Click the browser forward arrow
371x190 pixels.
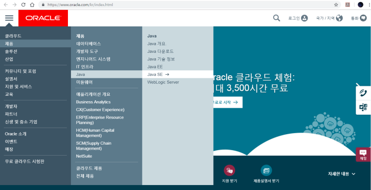pos(14,4)
